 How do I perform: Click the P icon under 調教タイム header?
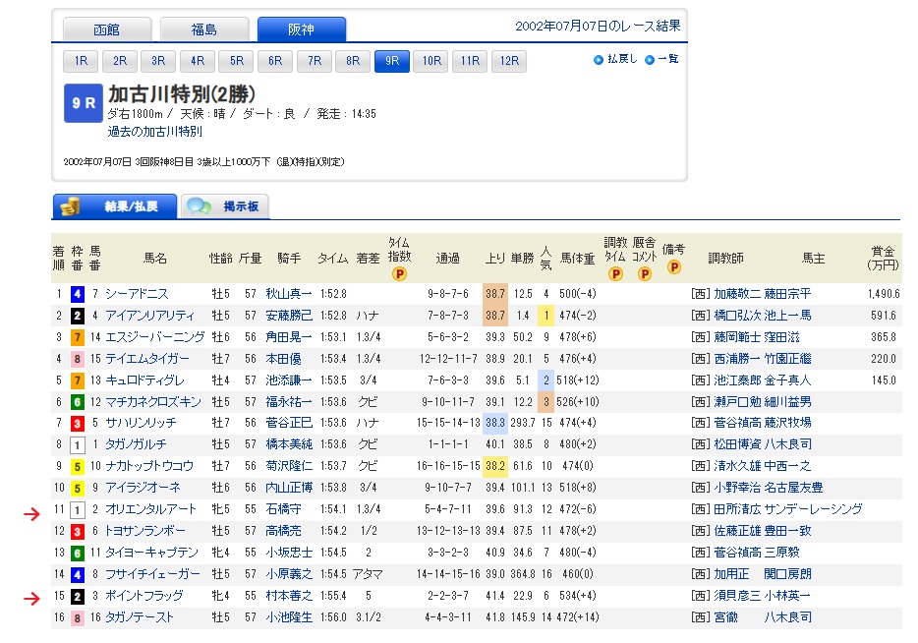[x=615, y=274]
